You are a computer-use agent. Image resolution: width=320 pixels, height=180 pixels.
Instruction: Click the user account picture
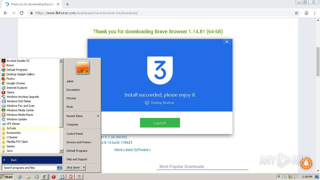(82, 68)
